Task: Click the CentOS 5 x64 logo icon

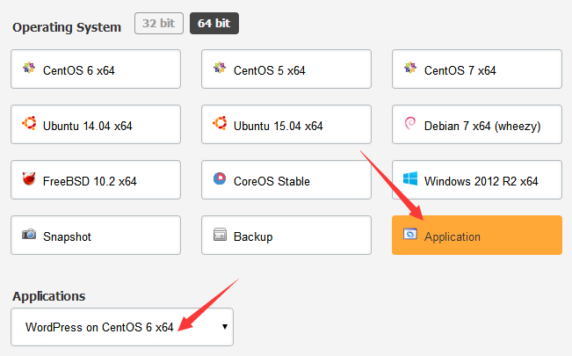Action: click(220, 69)
